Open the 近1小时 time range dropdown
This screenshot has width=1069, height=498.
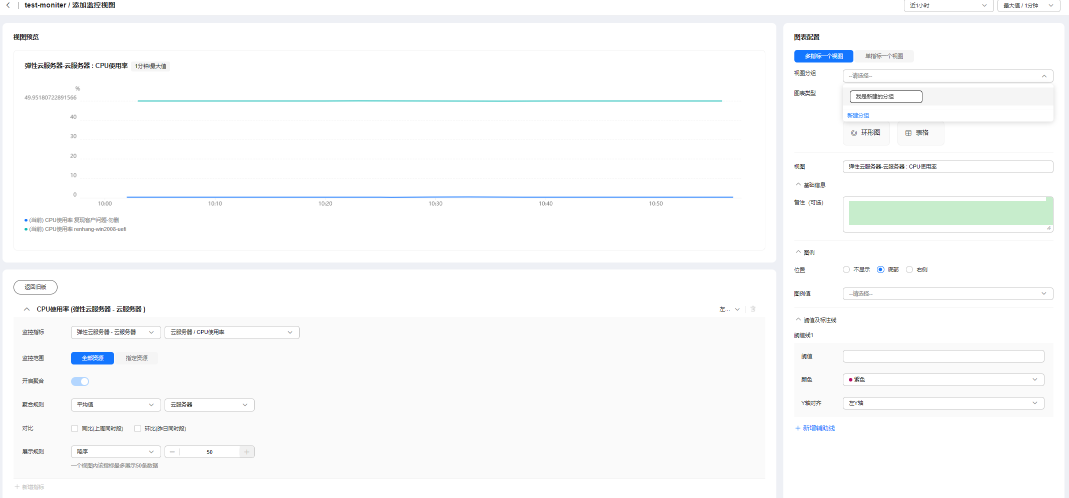(x=948, y=5)
